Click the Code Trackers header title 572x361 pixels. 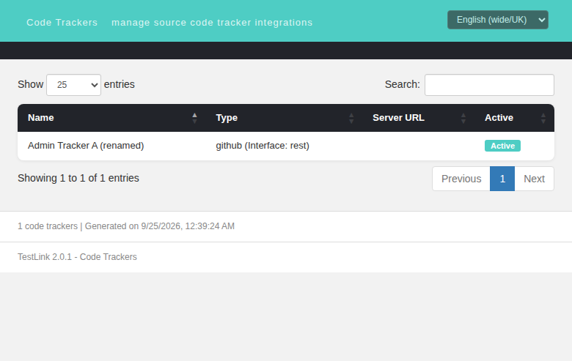point(62,23)
